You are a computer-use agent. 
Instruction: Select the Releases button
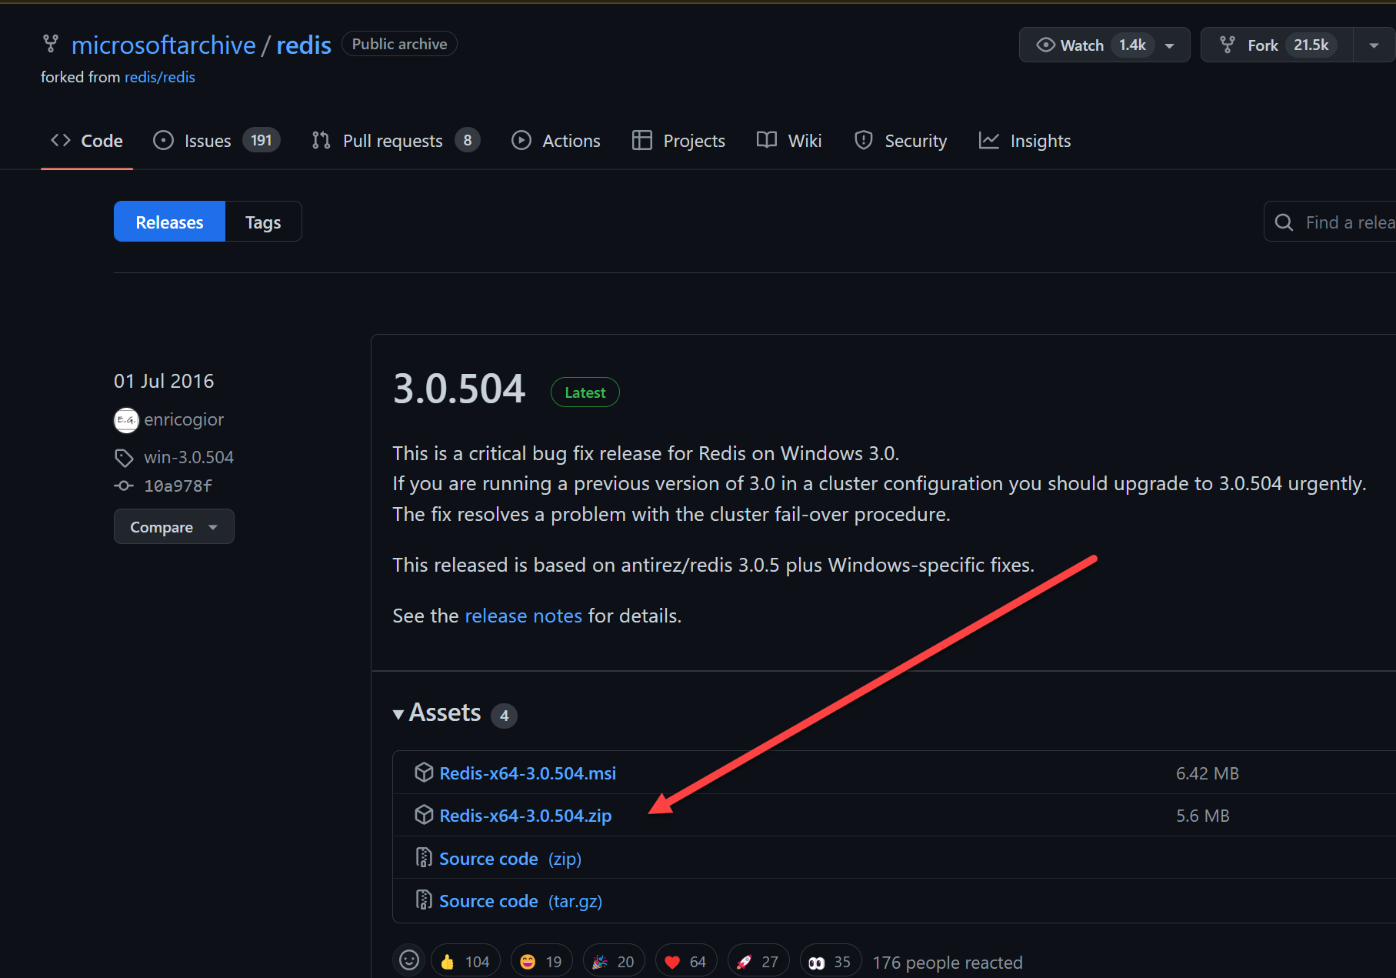click(x=169, y=222)
